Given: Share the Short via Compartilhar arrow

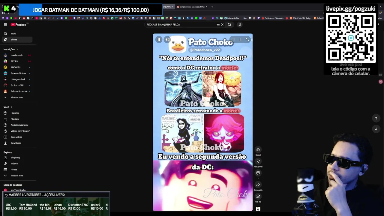Looking at the screenshot, I should (258, 184).
